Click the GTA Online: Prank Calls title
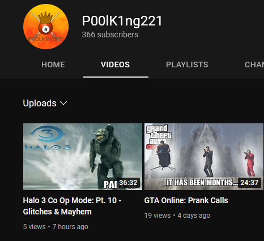Viewport: 264px width, 241px height. pos(186,200)
